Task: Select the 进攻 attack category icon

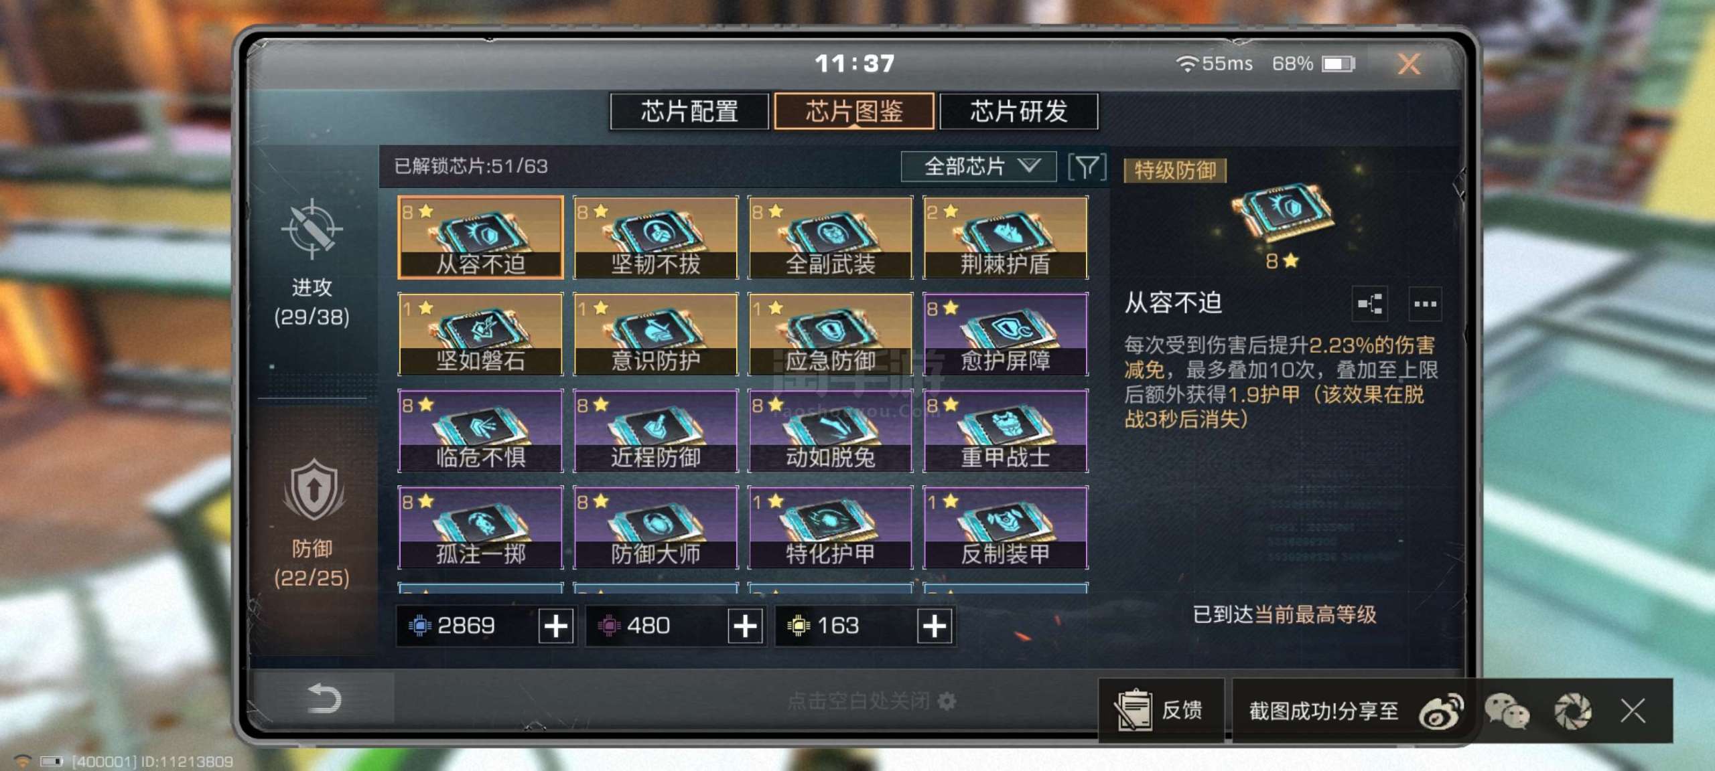Action: click(x=312, y=229)
